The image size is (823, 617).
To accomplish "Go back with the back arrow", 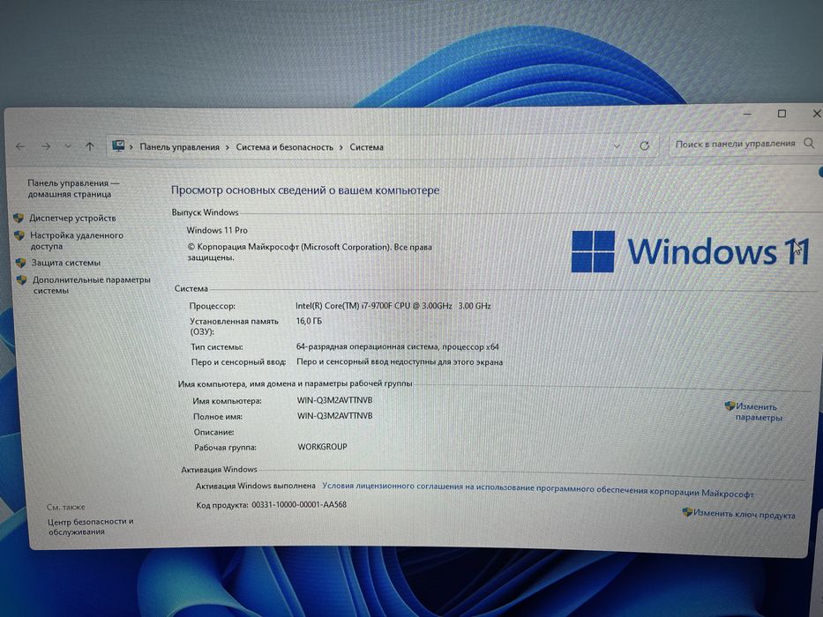I will [20, 147].
